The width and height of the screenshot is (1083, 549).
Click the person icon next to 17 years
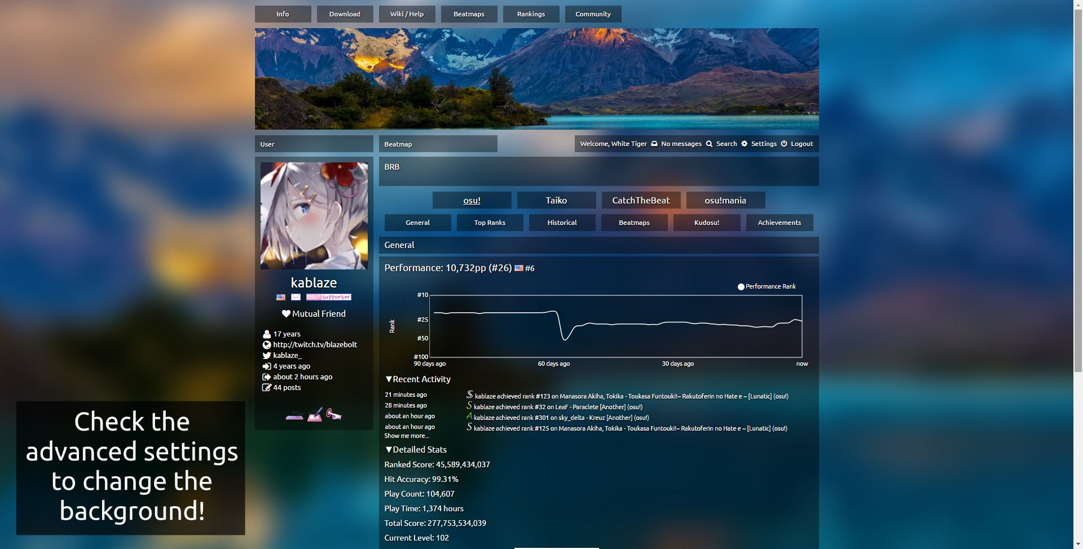pos(267,334)
